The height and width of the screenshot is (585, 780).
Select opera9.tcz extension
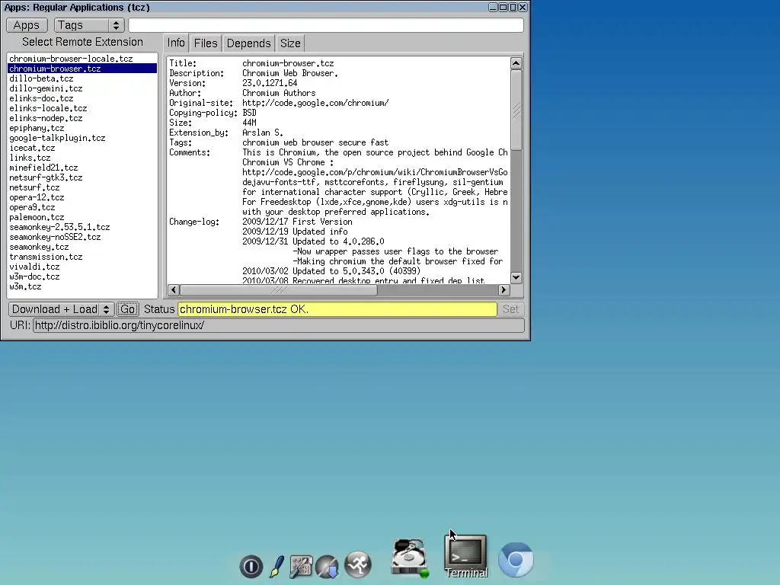click(82, 207)
